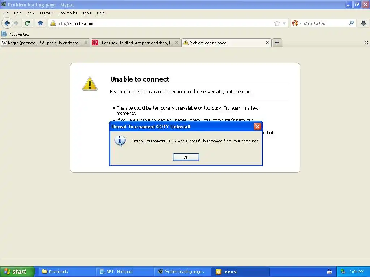Click the 2:04 PM system clock

click(x=357, y=272)
